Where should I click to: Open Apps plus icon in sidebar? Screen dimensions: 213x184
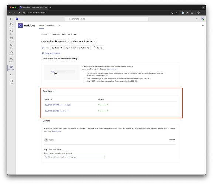coord(11,82)
